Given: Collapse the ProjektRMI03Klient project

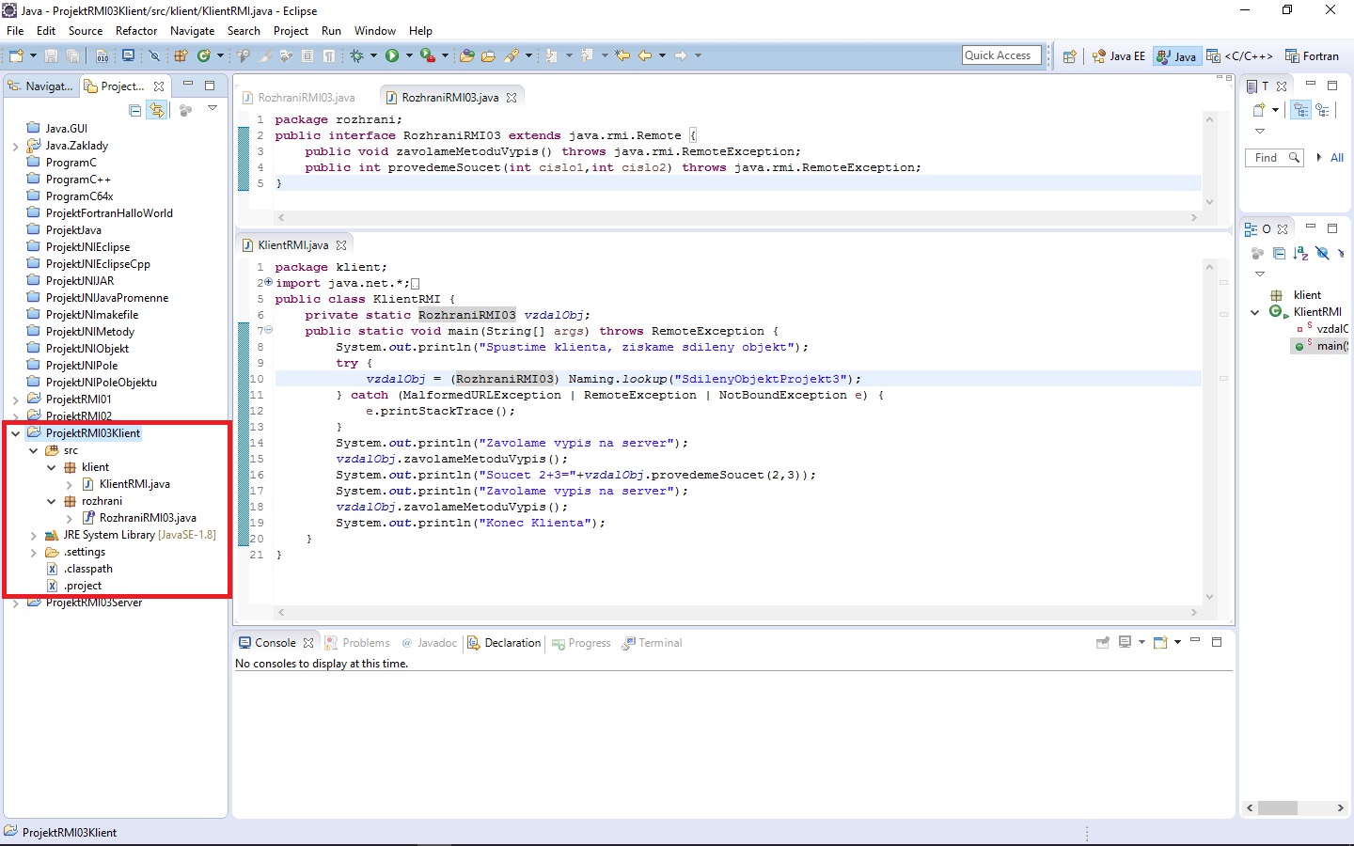Looking at the screenshot, I should [15, 432].
